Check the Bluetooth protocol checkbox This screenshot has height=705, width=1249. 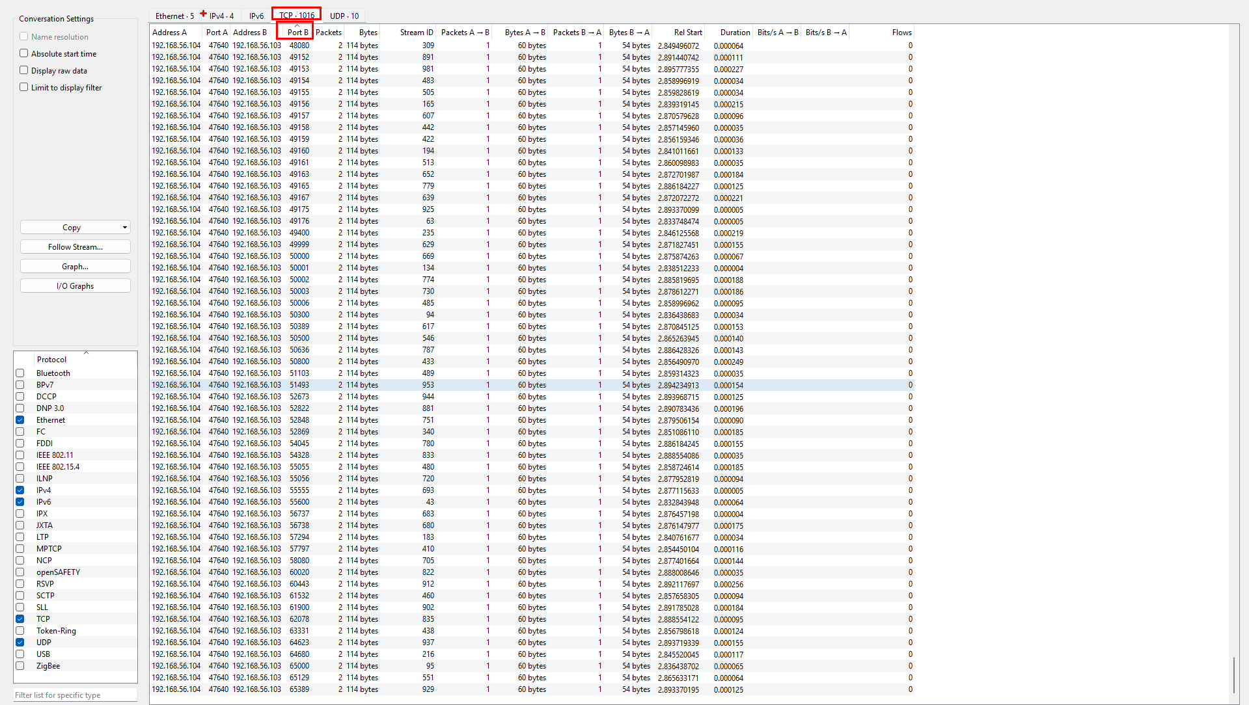[20, 373]
